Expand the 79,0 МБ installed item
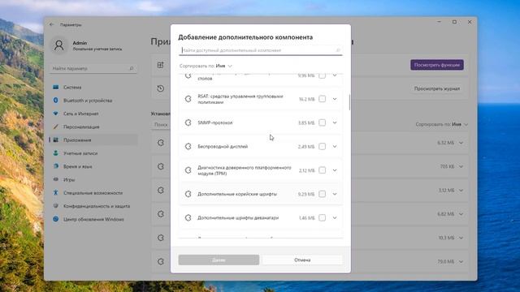 461,261
